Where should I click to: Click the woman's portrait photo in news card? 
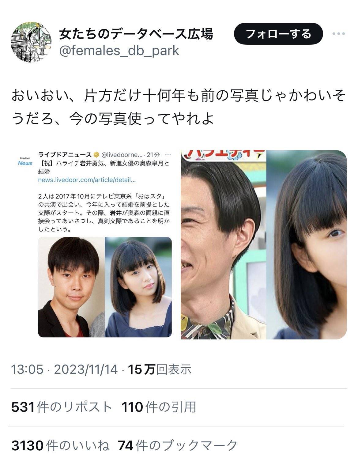click(138, 287)
